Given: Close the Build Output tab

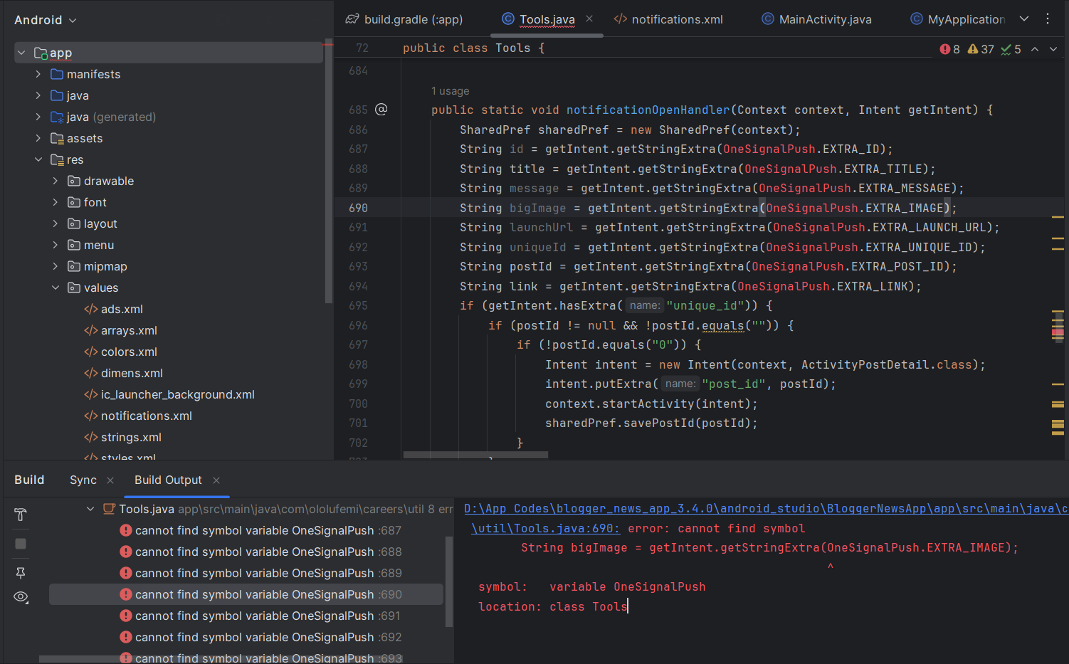Looking at the screenshot, I should [216, 480].
